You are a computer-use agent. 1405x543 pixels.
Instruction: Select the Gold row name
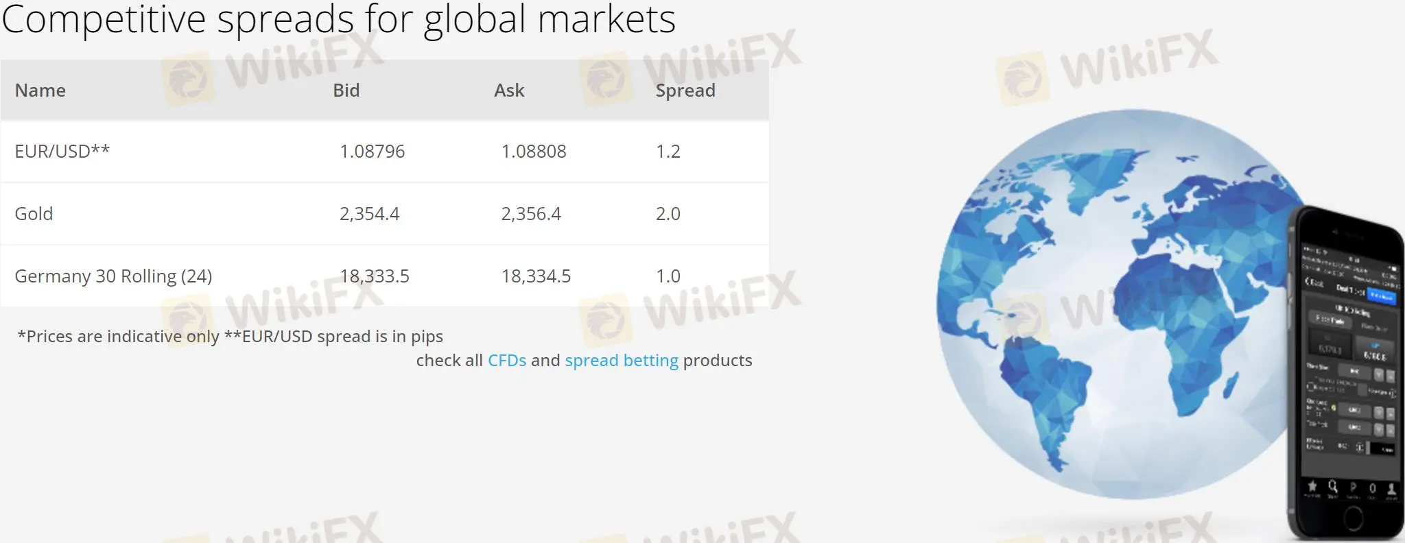pyautogui.click(x=34, y=214)
